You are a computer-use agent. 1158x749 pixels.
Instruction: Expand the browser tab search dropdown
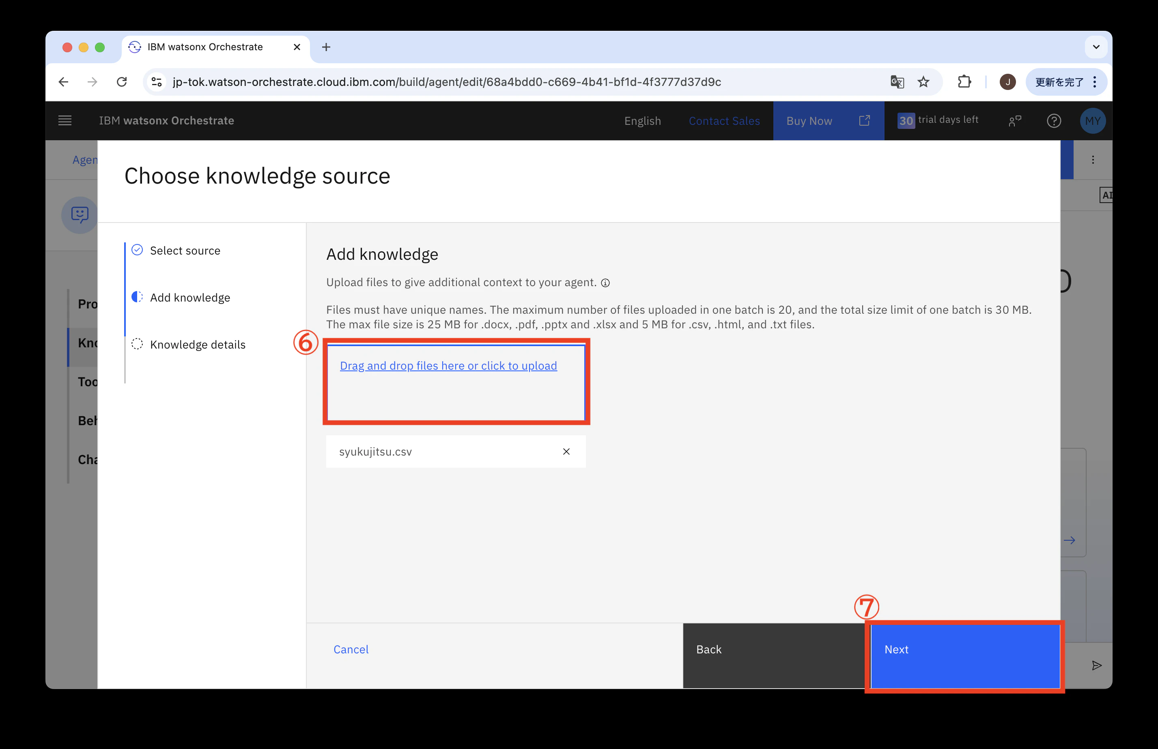1096,47
